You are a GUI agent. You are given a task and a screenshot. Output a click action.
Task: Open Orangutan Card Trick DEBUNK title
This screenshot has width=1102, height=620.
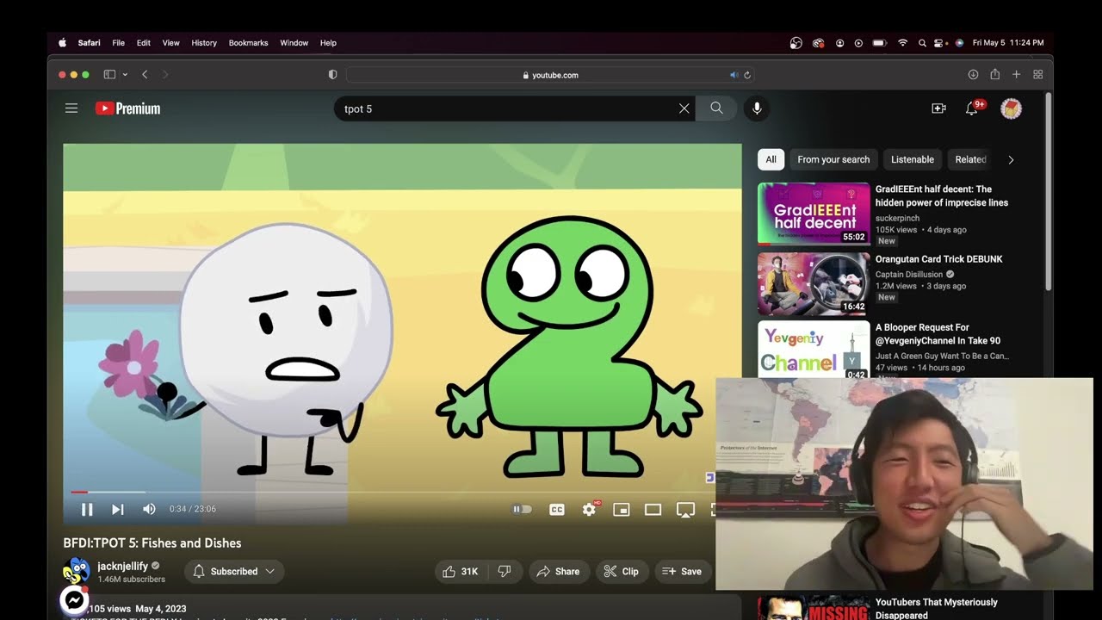coord(938,259)
